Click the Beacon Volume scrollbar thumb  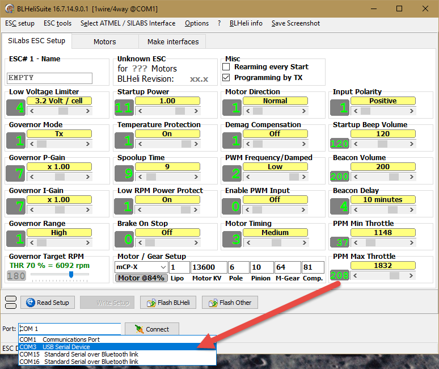pyautogui.click(x=394, y=177)
